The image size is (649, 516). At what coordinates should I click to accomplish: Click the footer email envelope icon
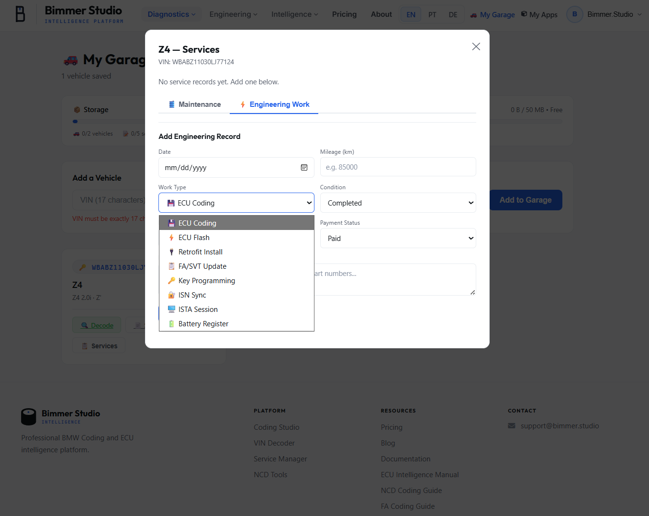tap(512, 425)
